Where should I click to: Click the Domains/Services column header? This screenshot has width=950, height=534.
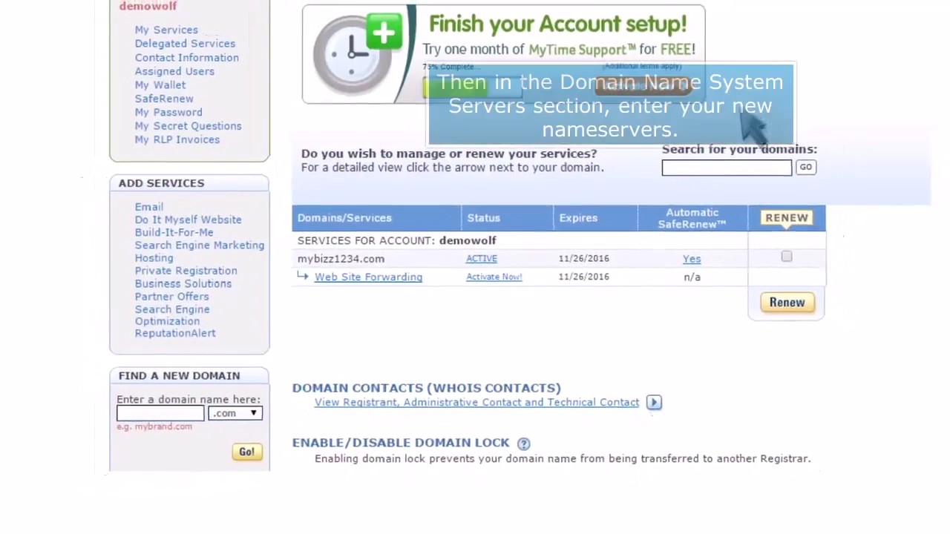tap(344, 218)
